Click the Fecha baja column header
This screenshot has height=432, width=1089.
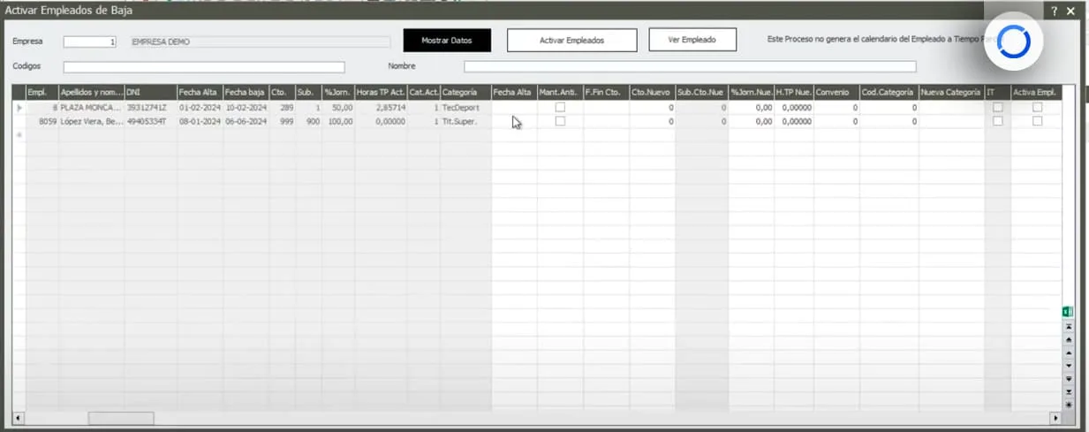[246, 92]
